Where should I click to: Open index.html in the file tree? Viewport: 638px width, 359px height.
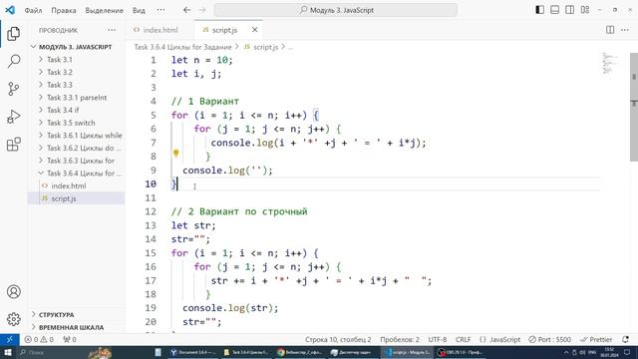[76, 185]
